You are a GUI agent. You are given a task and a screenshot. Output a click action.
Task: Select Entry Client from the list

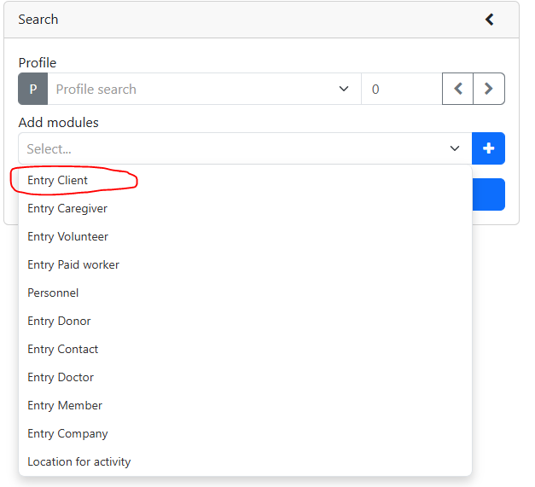click(x=58, y=181)
